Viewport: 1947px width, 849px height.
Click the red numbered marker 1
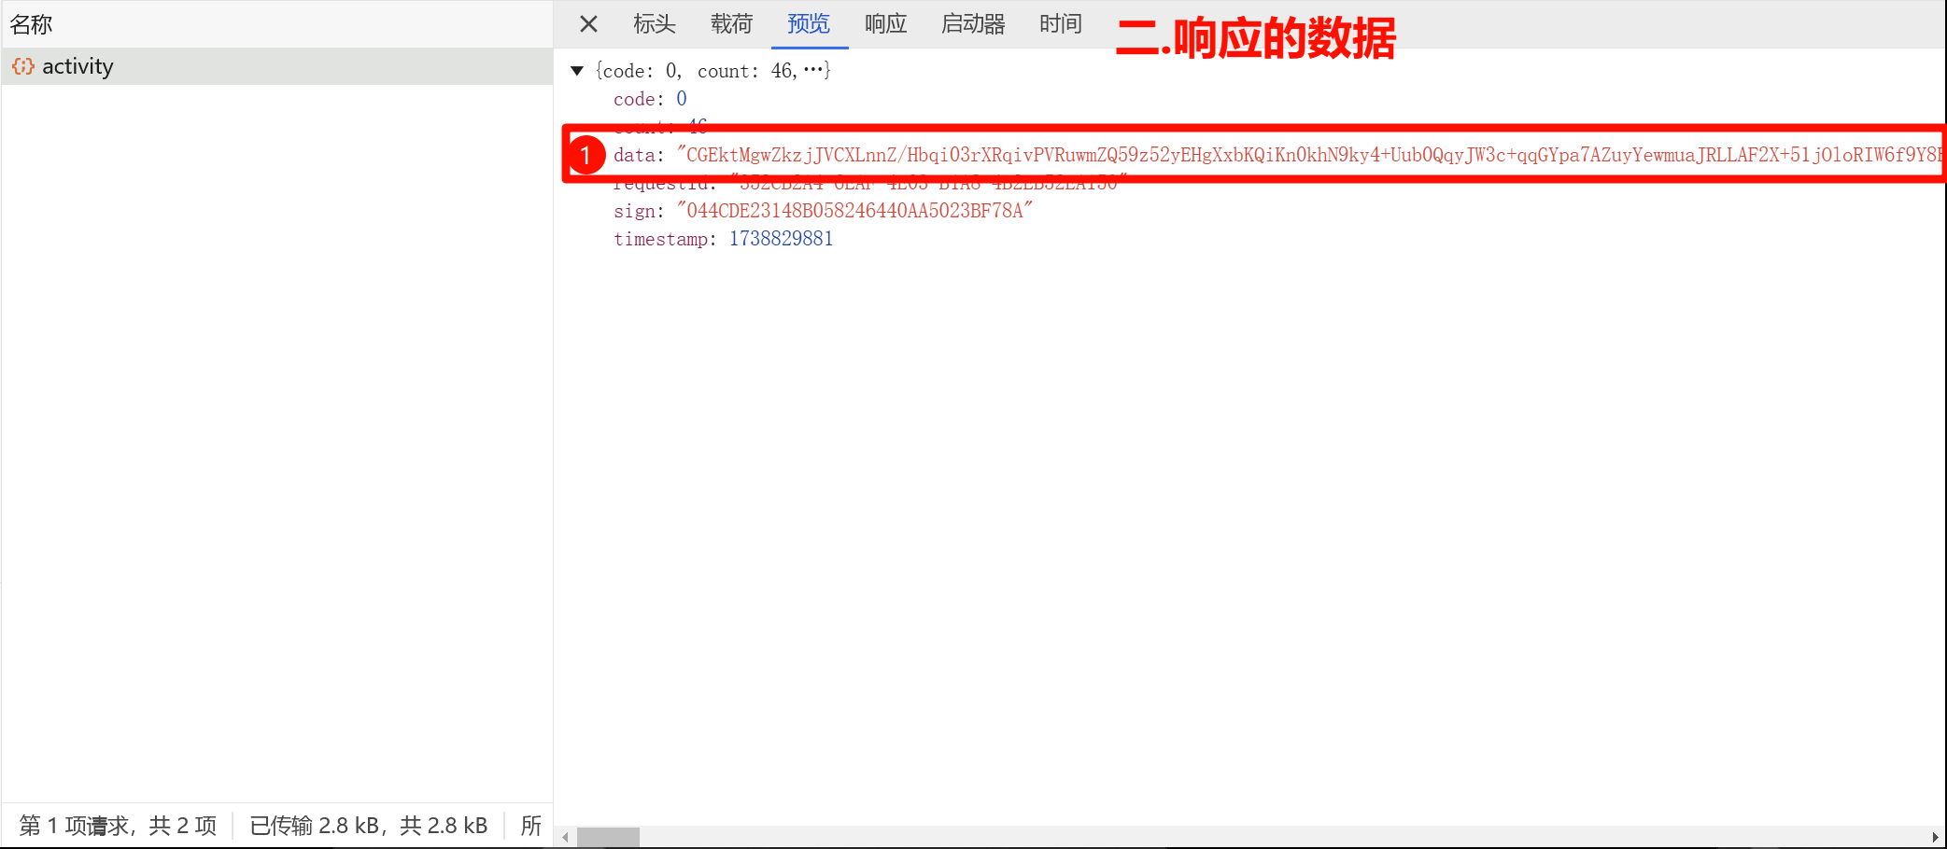click(586, 155)
